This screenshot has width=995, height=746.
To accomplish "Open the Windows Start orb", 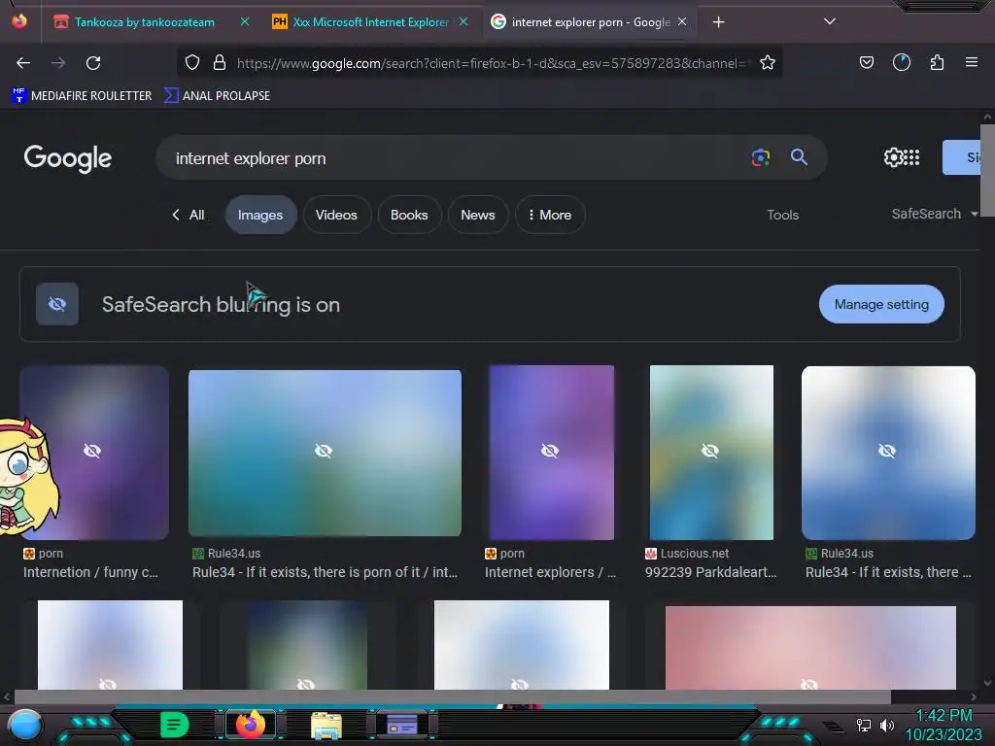I will [24, 725].
